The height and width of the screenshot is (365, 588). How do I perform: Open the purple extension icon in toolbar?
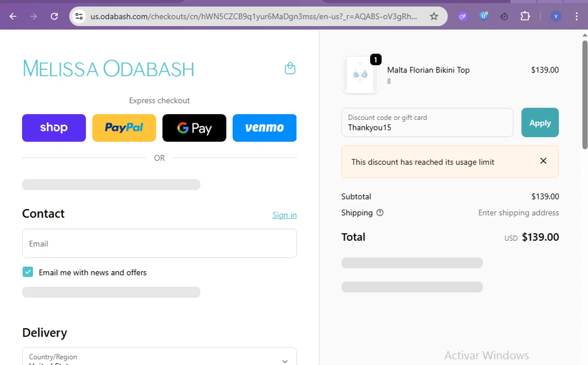(463, 16)
